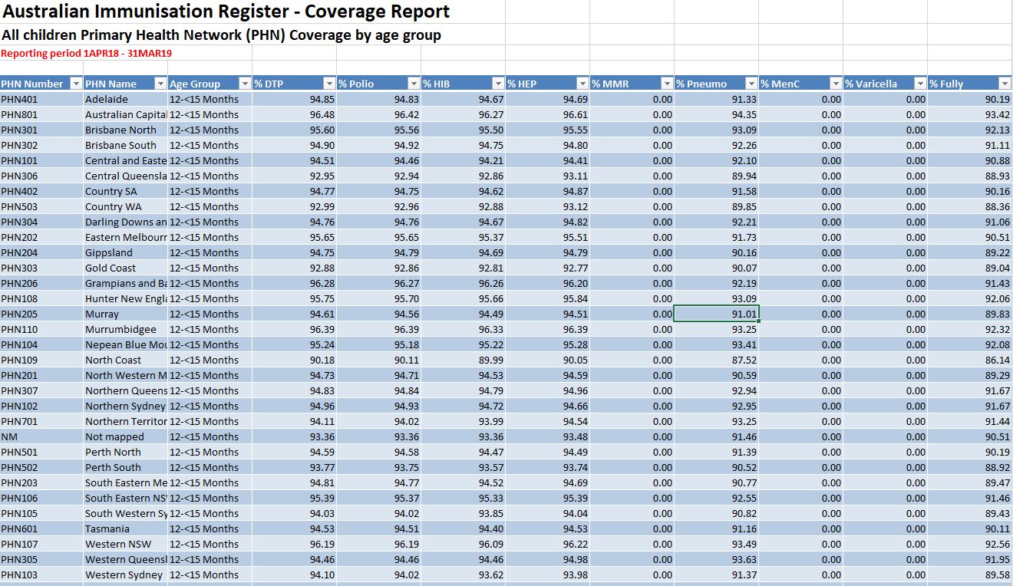Select the Nepean Blue Mountains name cell

(125, 344)
